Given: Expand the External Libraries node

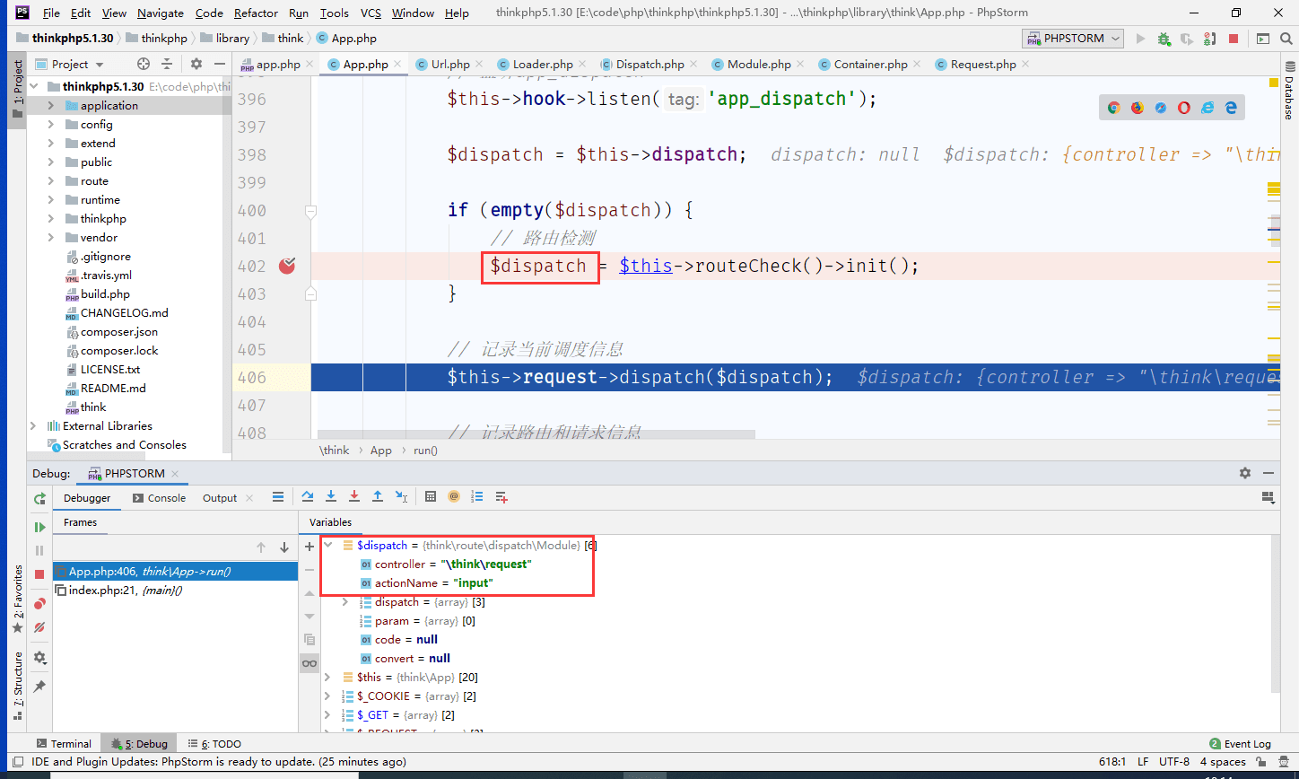Looking at the screenshot, I should point(33,425).
